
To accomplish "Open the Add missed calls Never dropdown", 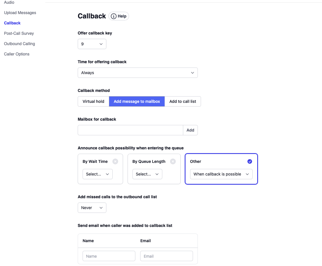I will (x=92, y=208).
